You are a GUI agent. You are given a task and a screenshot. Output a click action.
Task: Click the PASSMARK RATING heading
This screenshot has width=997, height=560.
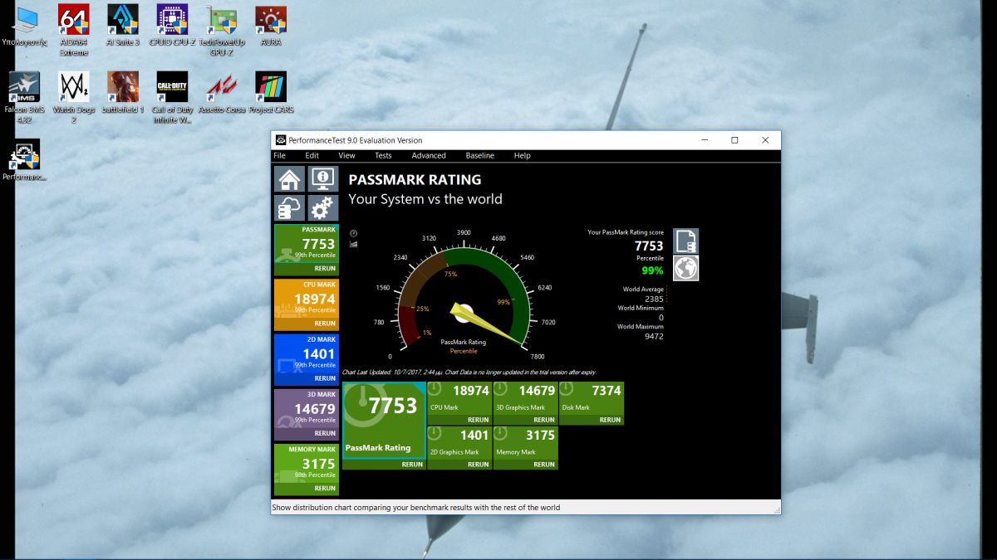415,179
